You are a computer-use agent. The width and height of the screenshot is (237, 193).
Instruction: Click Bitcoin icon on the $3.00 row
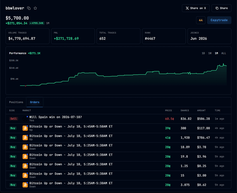click(x=25, y=175)
